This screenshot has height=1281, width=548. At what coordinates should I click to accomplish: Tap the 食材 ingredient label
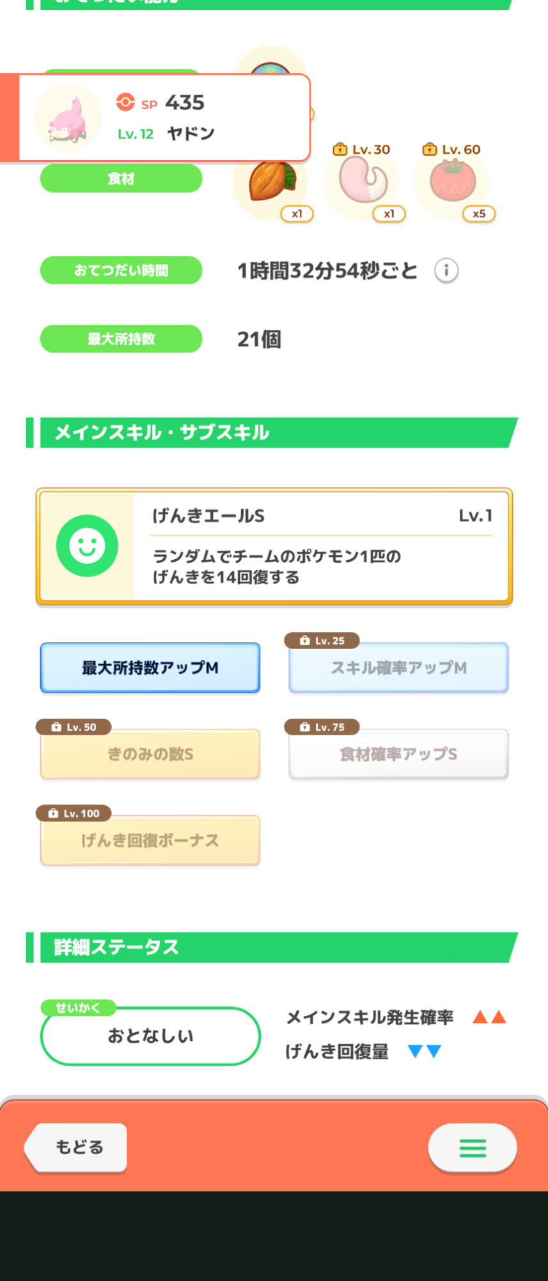tap(121, 179)
